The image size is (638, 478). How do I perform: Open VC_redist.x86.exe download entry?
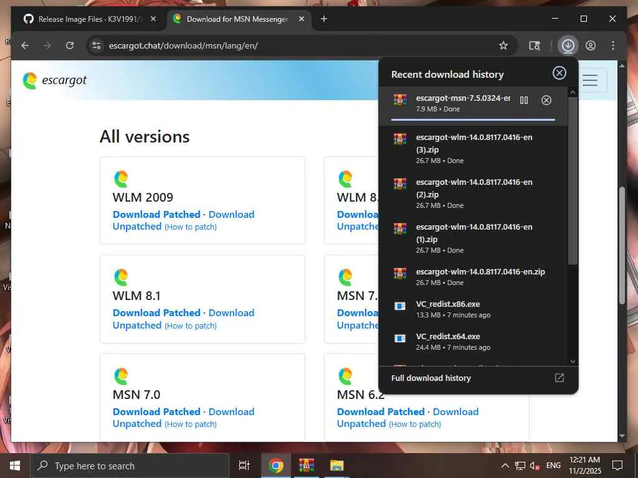coord(473,309)
